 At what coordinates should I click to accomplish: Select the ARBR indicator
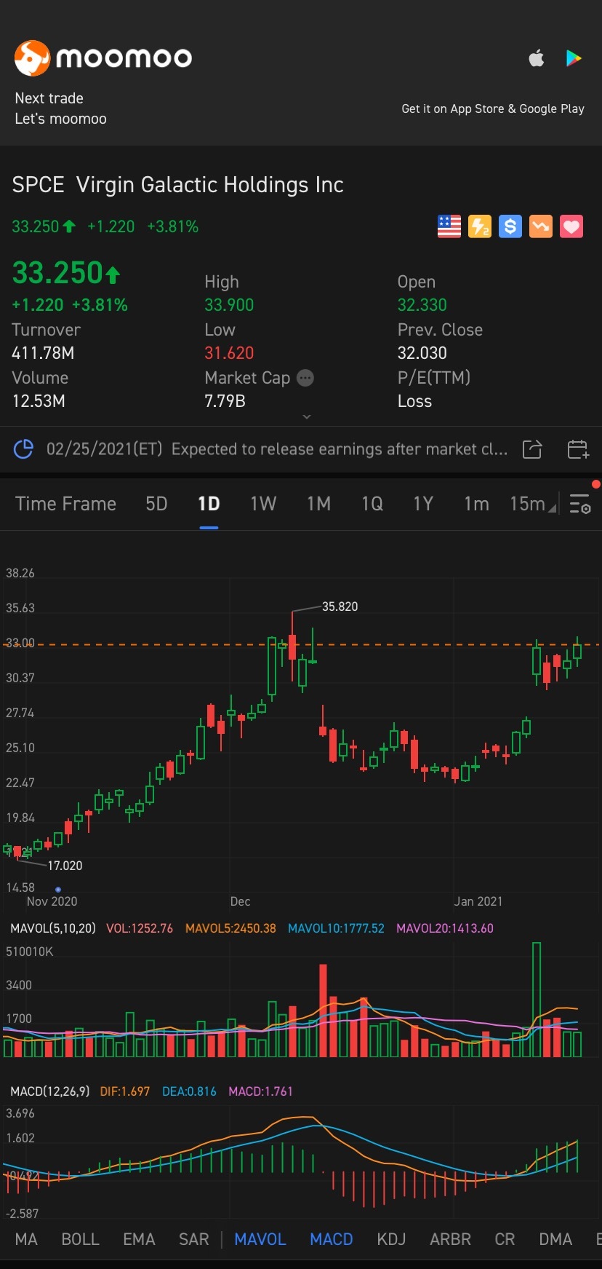(x=450, y=1239)
